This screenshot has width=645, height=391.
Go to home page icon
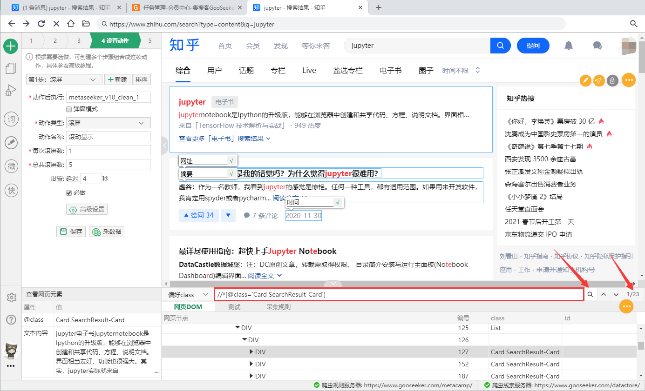(71, 24)
